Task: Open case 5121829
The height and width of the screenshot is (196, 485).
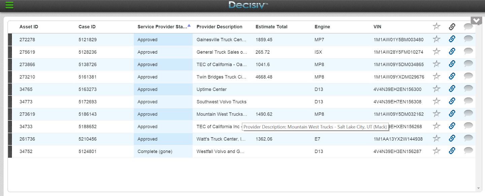Action: 88,40
